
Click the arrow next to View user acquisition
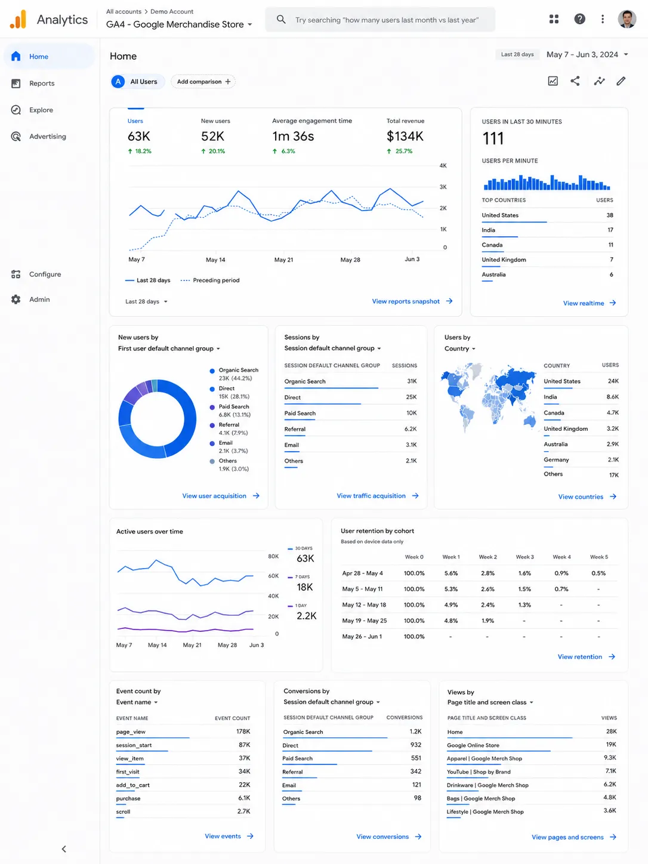(256, 496)
